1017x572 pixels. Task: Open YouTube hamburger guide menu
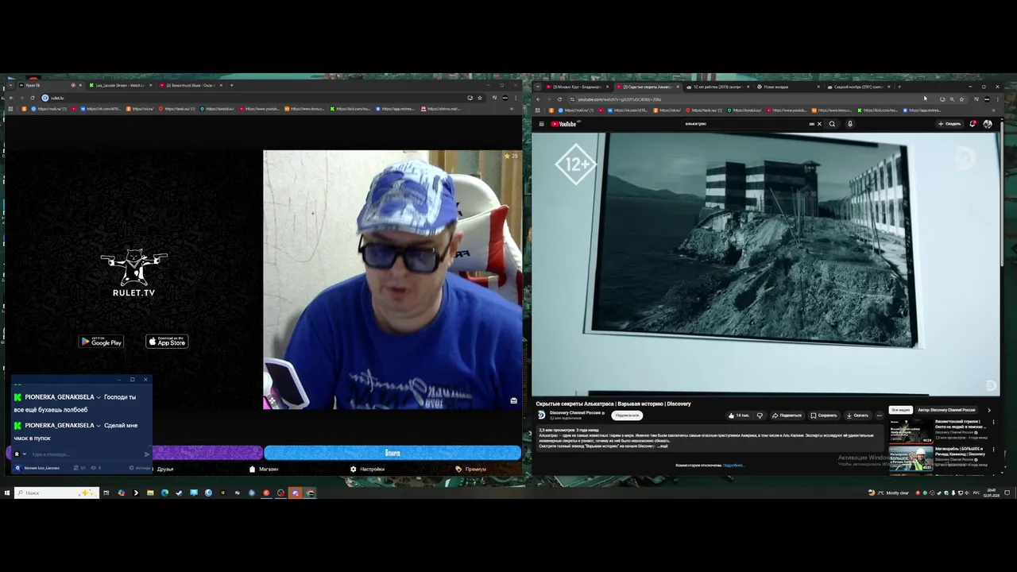[x=541, y=124]
